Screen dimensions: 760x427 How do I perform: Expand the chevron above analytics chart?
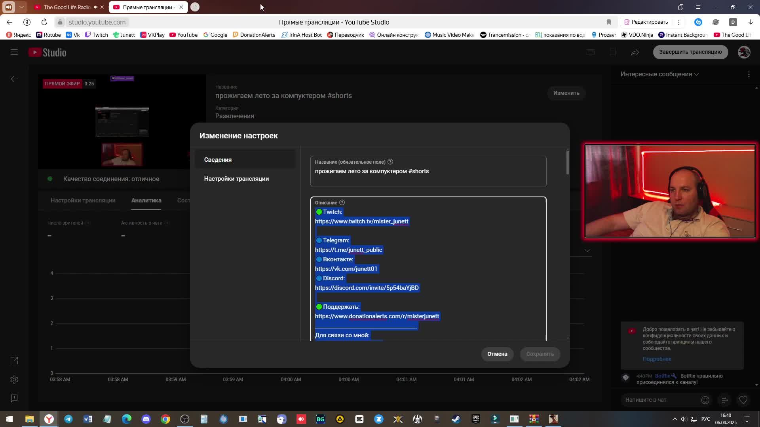(x=587, y=251)
